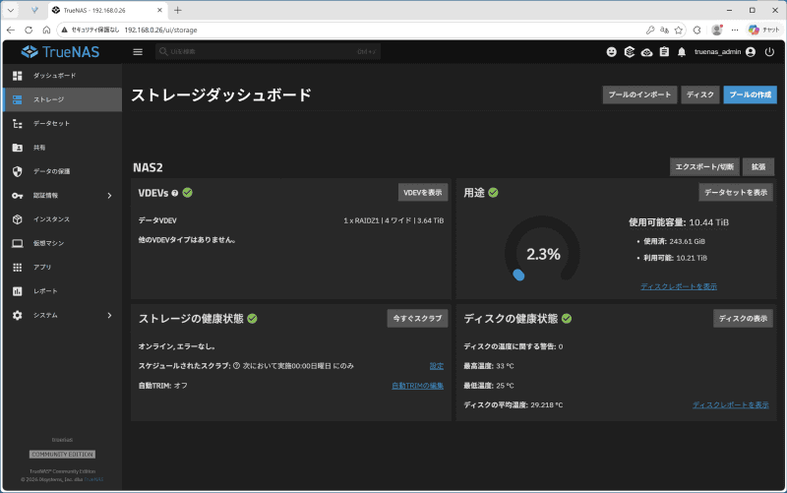Image resolution: width=787 pixels, height=493 pixels.
Task: Click the iXsystems logo icon in top bar
Action: point(630,52)
